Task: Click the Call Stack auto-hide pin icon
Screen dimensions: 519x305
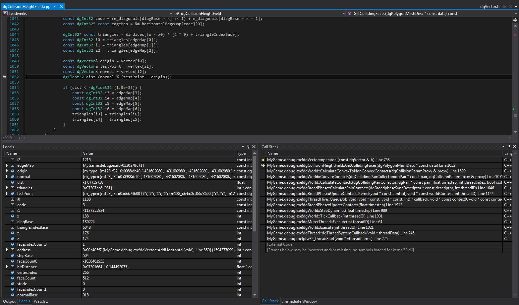Action: point(509,147)
